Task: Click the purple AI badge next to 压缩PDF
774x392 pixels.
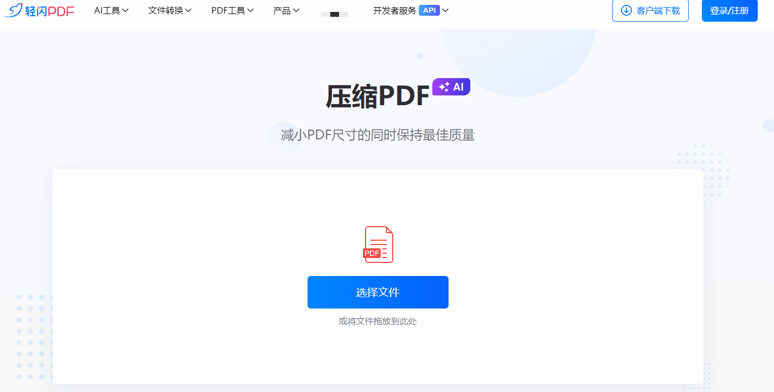Action: tap(451, 86)
